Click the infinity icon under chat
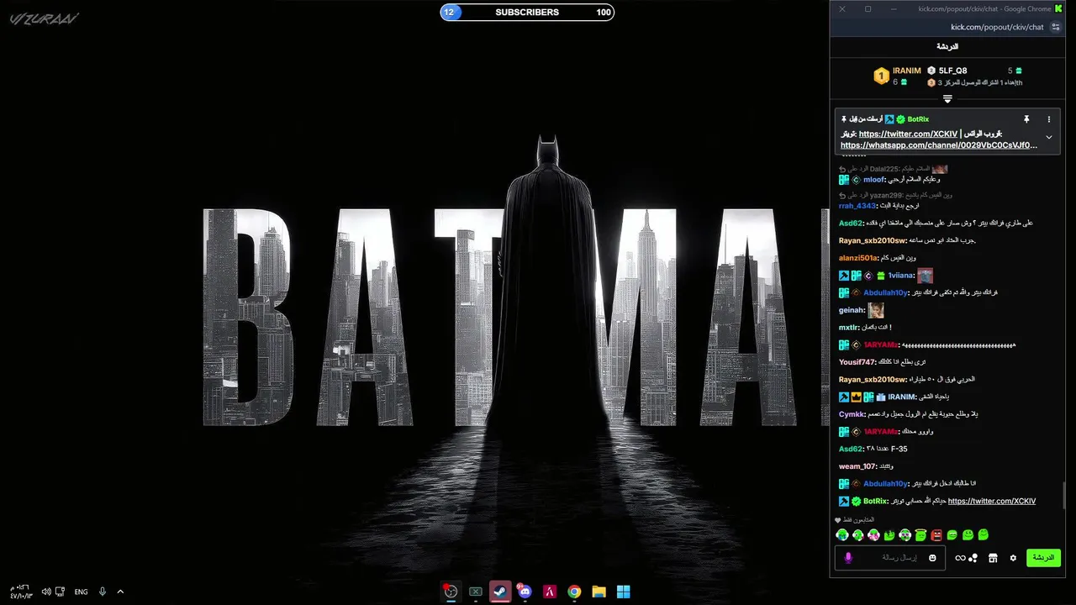Image resolution: width=1076 pixels, height=605 pixels. (x=960, y=558)
